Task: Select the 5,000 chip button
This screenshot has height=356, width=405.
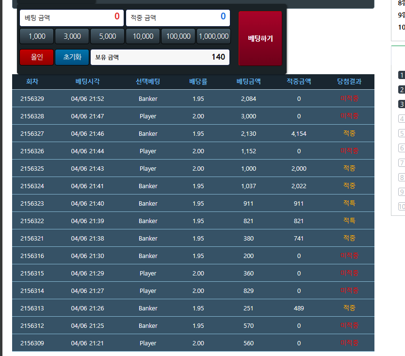Action: [x=107, y=36]
